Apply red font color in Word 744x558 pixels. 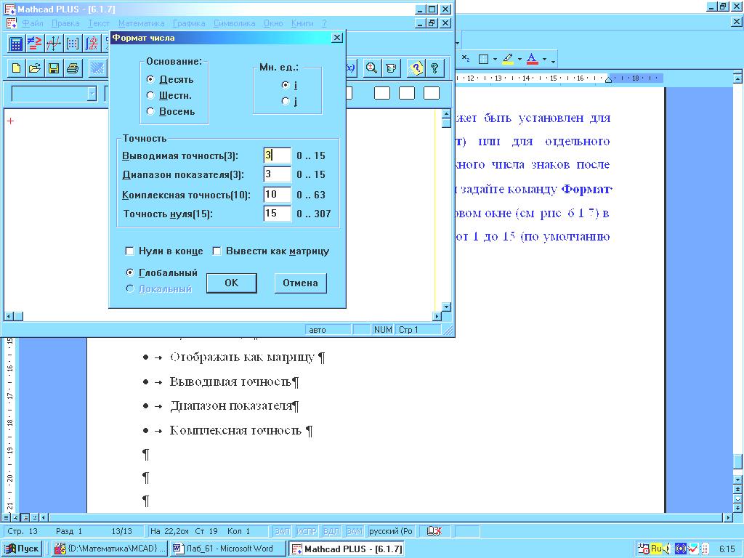click(533, 59)
